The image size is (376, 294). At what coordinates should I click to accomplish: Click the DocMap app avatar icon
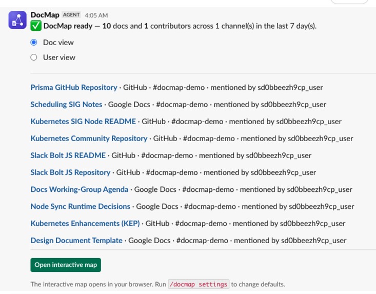tap(17, 20)
